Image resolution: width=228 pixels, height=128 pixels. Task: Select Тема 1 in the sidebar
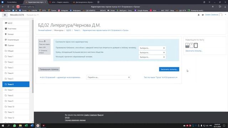pyautogui.click(x=16, y=57)
